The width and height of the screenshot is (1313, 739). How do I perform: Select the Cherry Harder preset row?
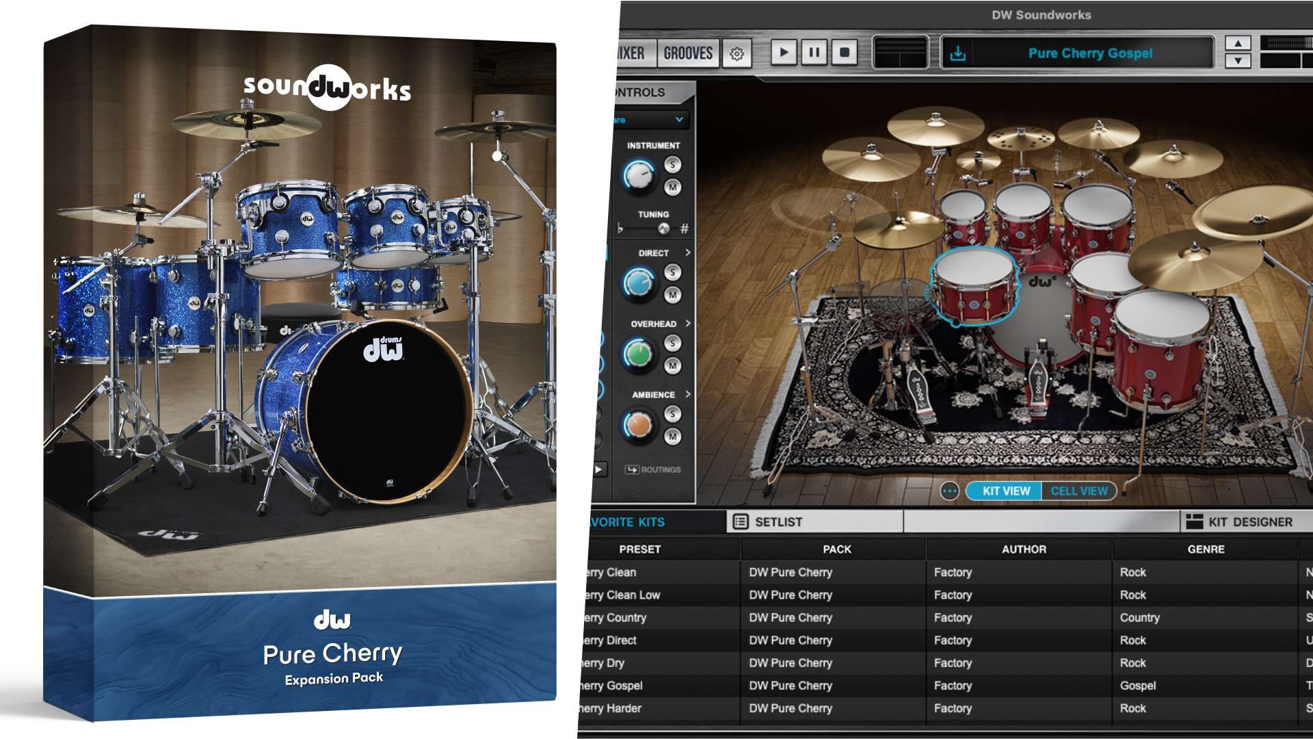point(945,708)
